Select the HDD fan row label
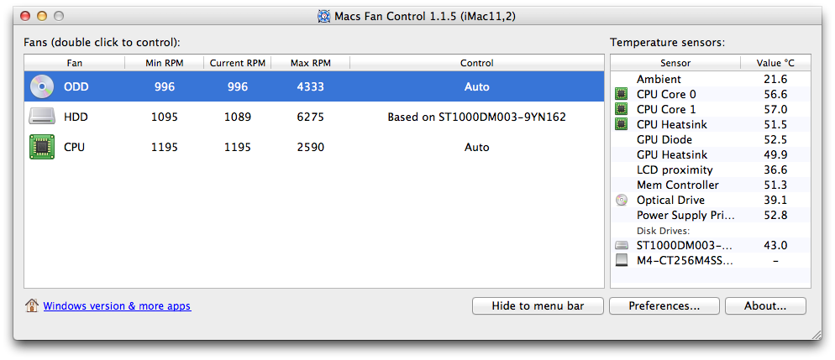Viewport: 835px width, 360px height. 76,117
